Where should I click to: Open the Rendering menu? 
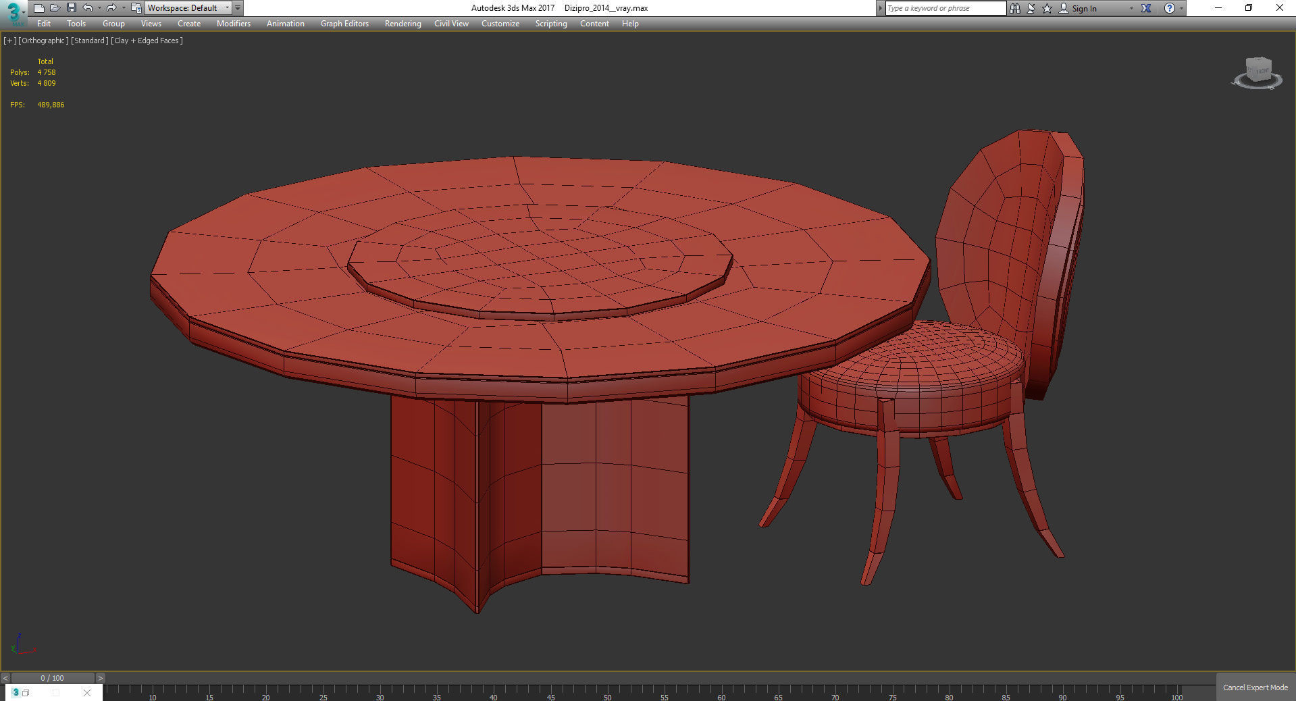click(403, 24)
